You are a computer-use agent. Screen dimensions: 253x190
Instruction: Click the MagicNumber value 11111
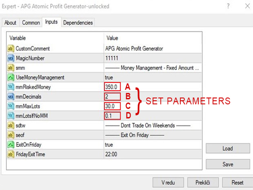[x=111, y=58]
